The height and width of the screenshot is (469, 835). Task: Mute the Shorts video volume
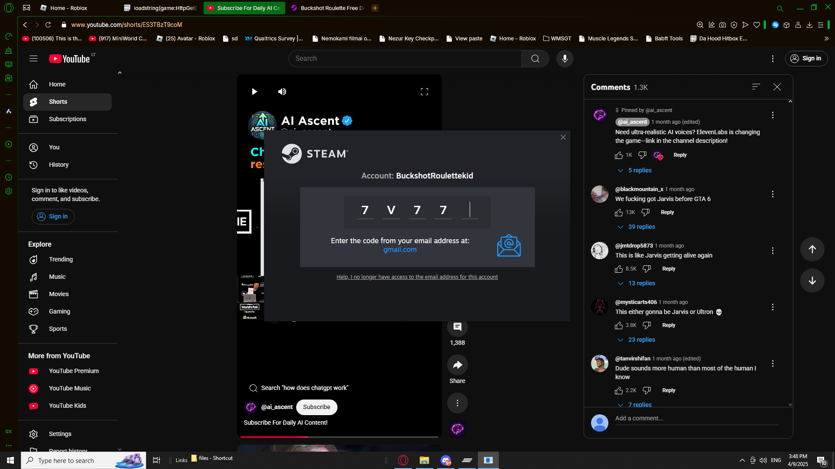282,92
